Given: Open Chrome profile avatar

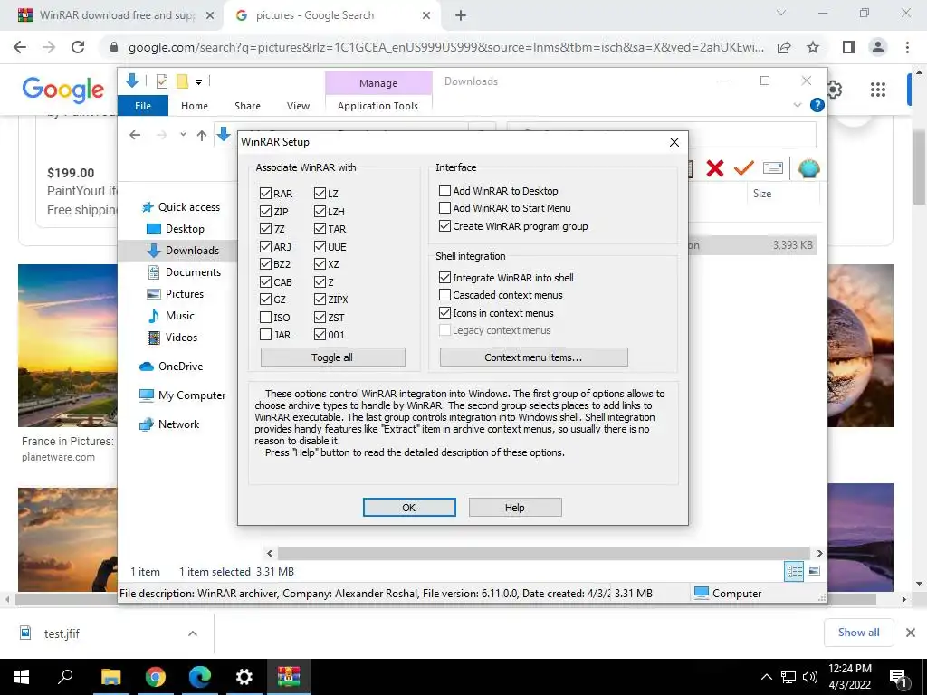Looking at the screenshot, I should 878,47.
